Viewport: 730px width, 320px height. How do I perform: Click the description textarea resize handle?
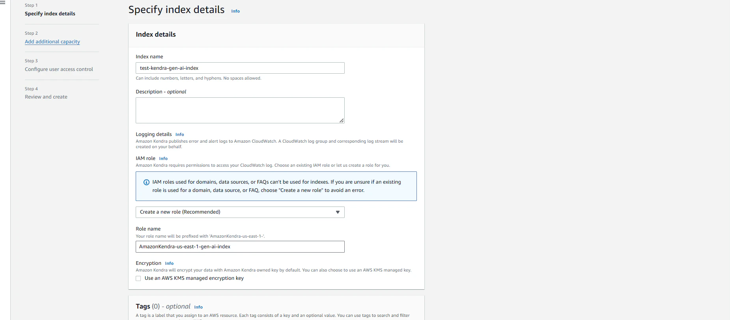click(x=342, y=121)
